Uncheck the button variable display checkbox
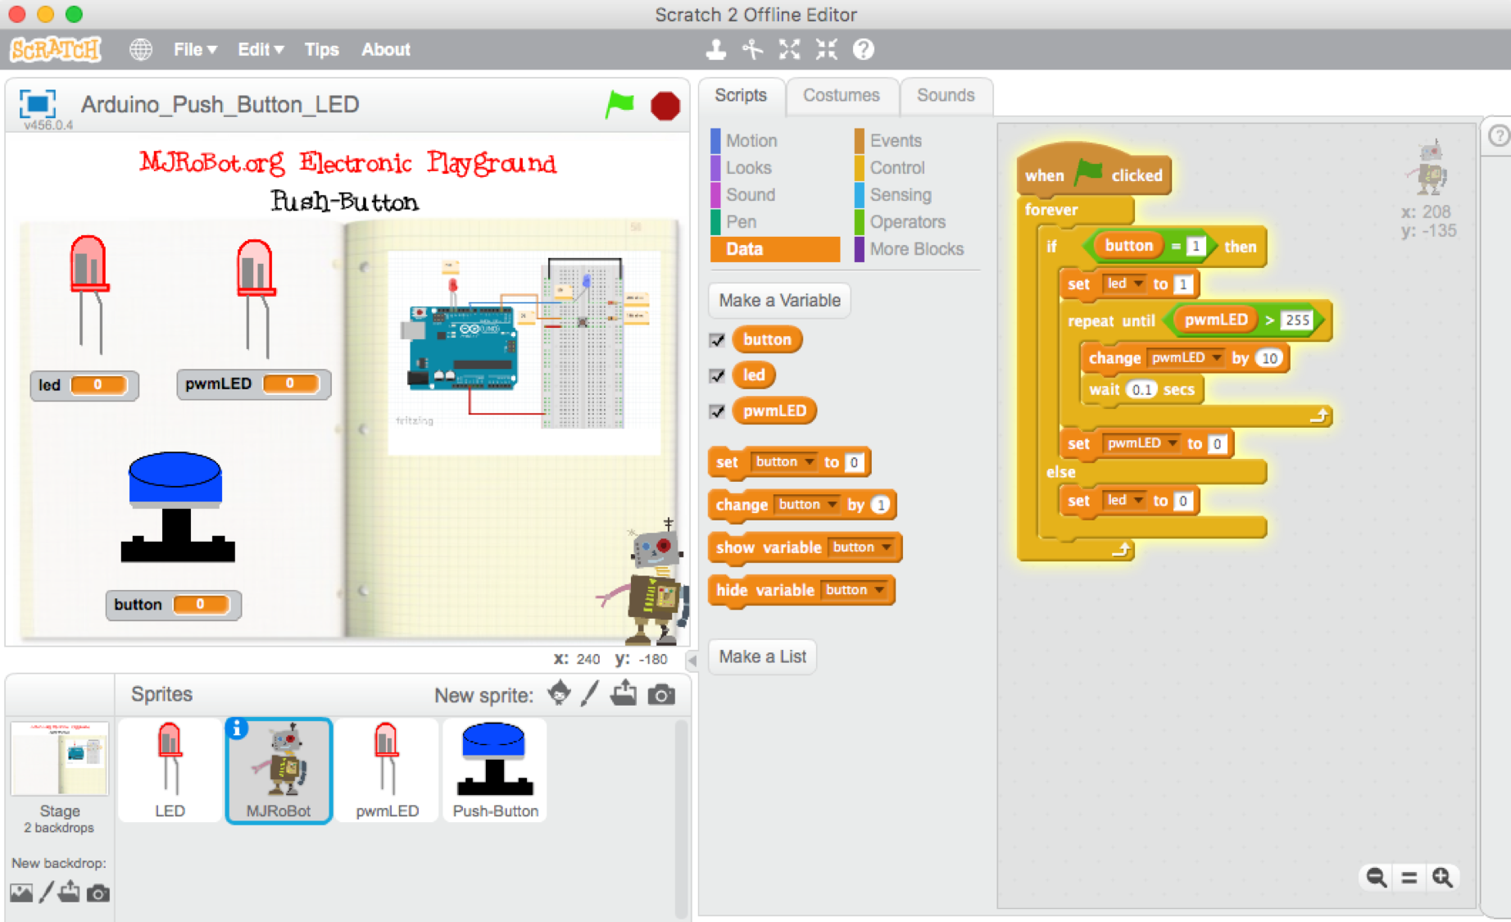 [717, 339]
